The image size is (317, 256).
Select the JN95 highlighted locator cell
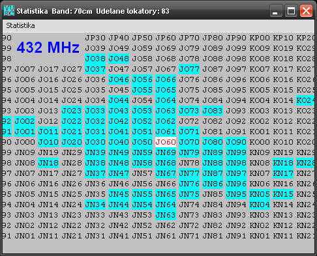click(x=236, y=194)
